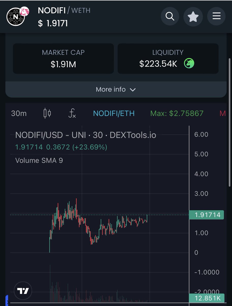Click the 1.00 price axis label
Screen dimensions: 232x306
[201, 233]
